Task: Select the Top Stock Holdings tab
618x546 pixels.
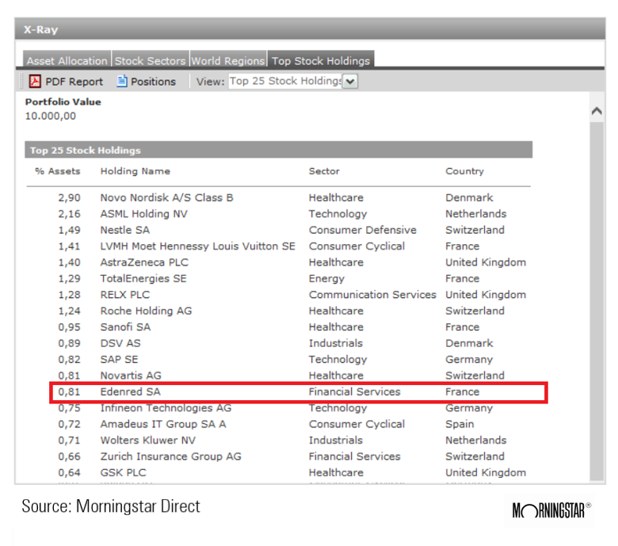Action: (x=320, y=60)
